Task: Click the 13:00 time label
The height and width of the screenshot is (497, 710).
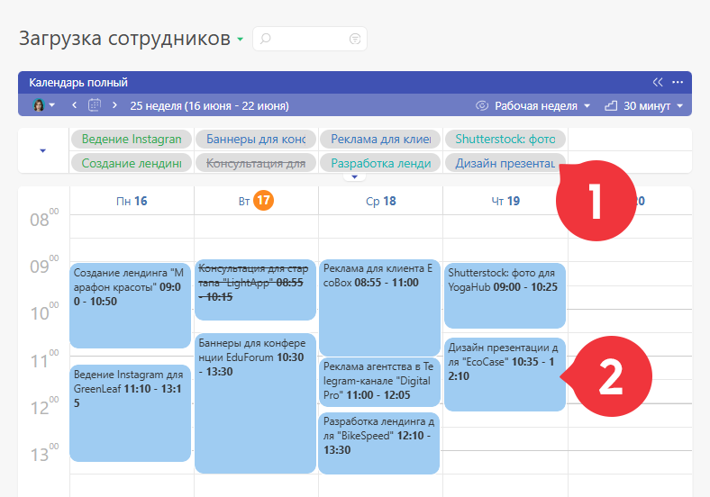Action: 44,453
